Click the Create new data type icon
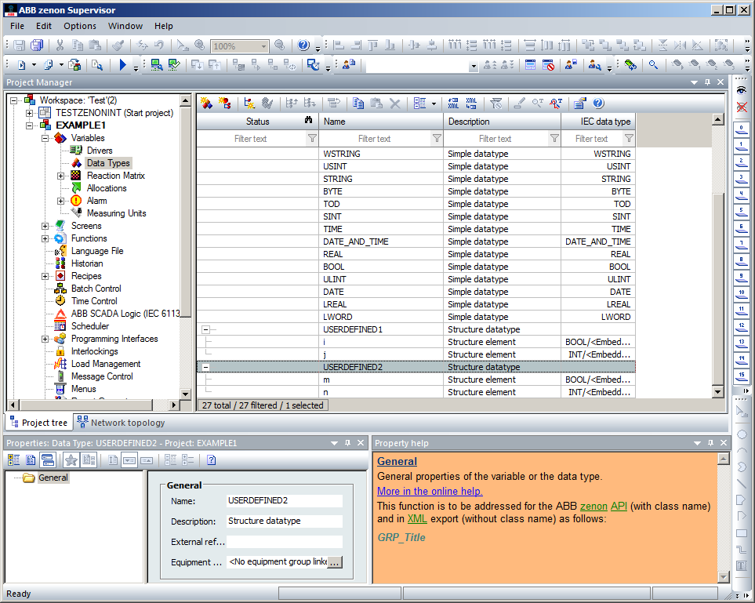This screenshot has height=603, width=755. click(205, 103)
